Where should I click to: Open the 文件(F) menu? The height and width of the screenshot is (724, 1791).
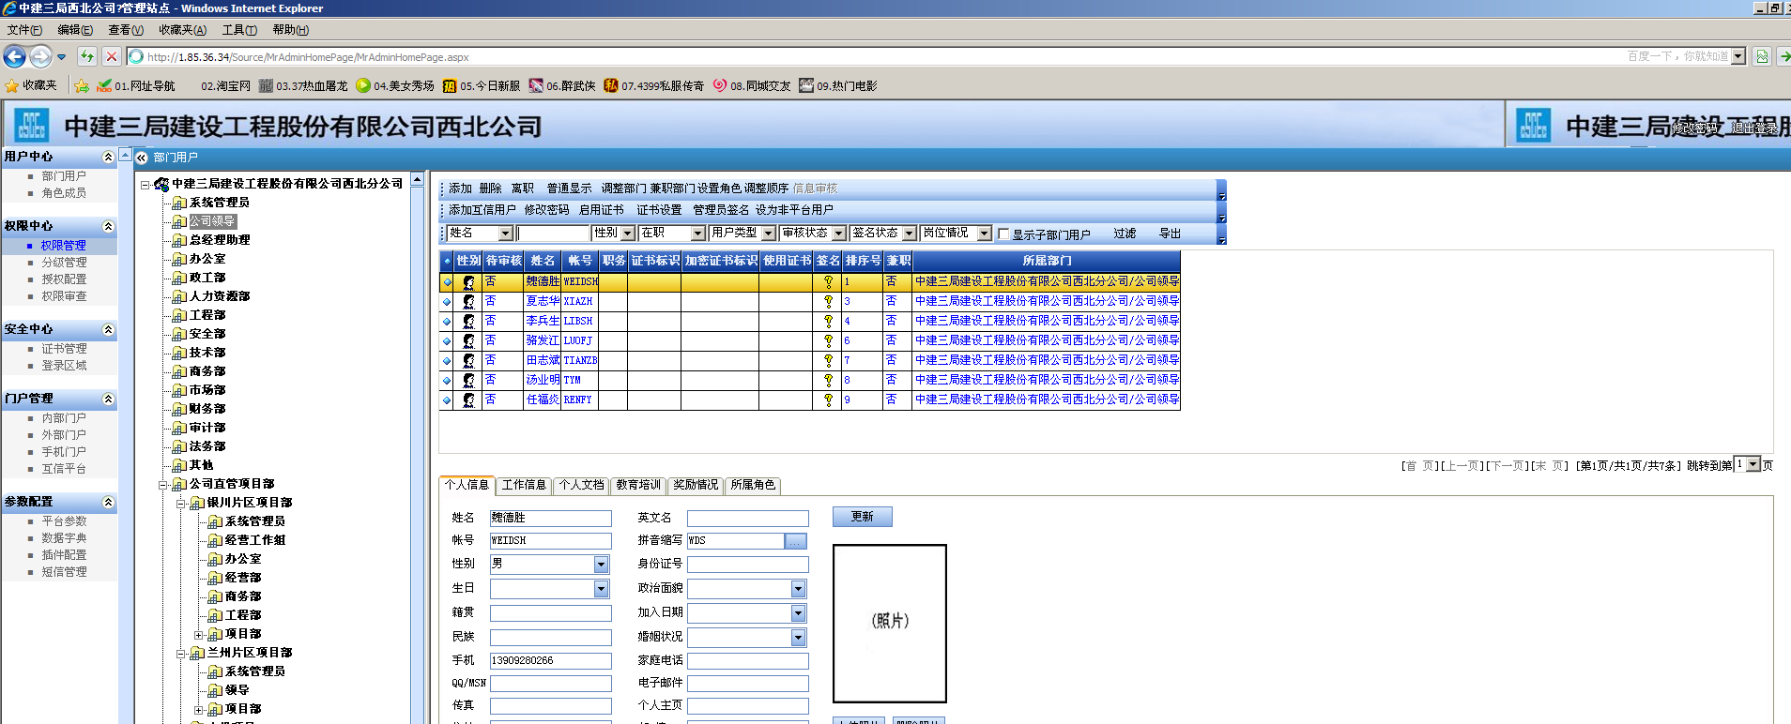24,30
